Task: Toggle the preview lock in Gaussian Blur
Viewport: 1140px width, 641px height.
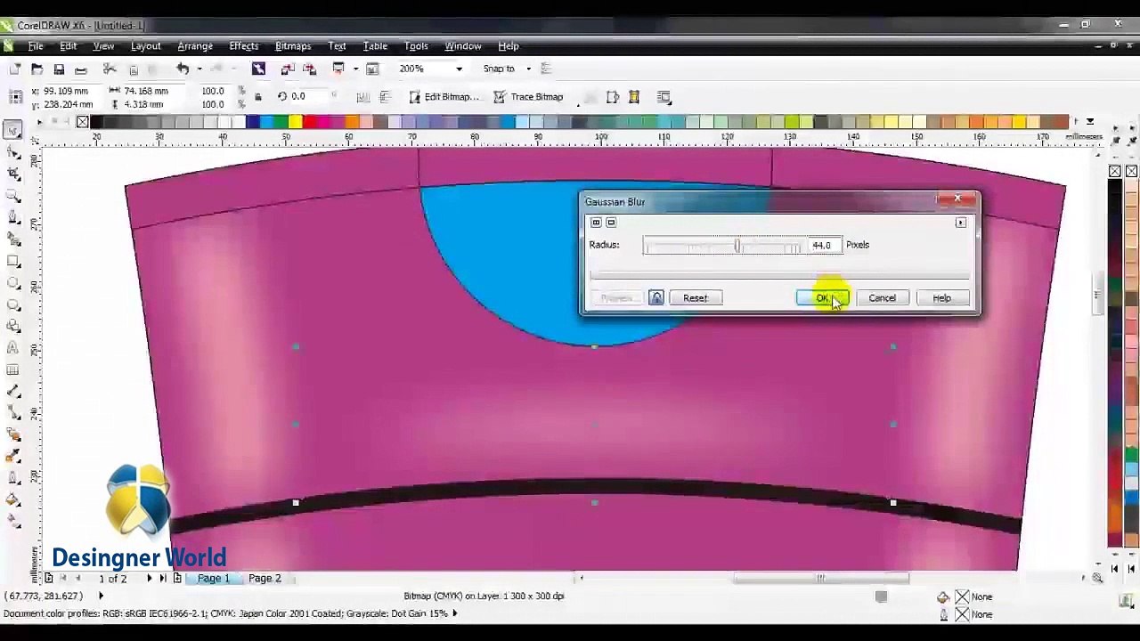Action: (656, 297)
